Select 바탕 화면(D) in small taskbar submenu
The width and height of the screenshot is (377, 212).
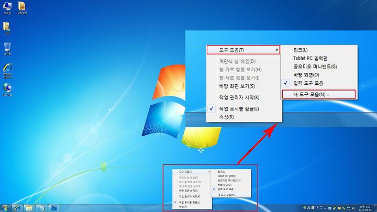pyautogui.click(x=231, y=185)
